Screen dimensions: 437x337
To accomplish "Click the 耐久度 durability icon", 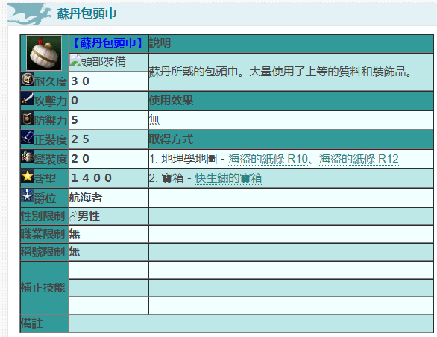I will point(28,79).
